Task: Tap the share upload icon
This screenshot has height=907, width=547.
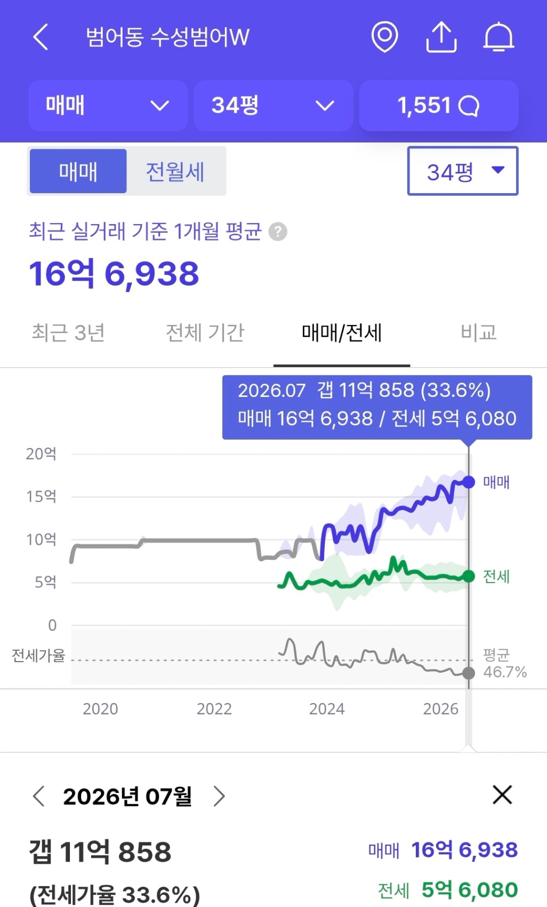Action: pos(441,37)
